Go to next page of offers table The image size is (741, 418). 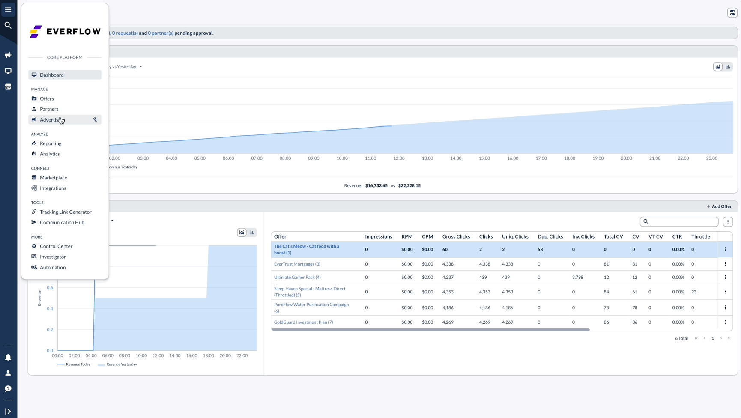tap(721, 338)
